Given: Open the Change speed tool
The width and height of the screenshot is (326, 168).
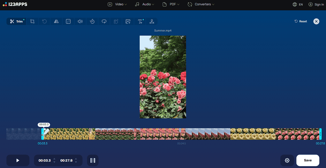Looking at the screenshot, I should [92, 21].
